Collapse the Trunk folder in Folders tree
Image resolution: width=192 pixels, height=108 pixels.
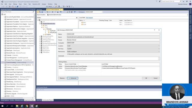pos(42,27)
